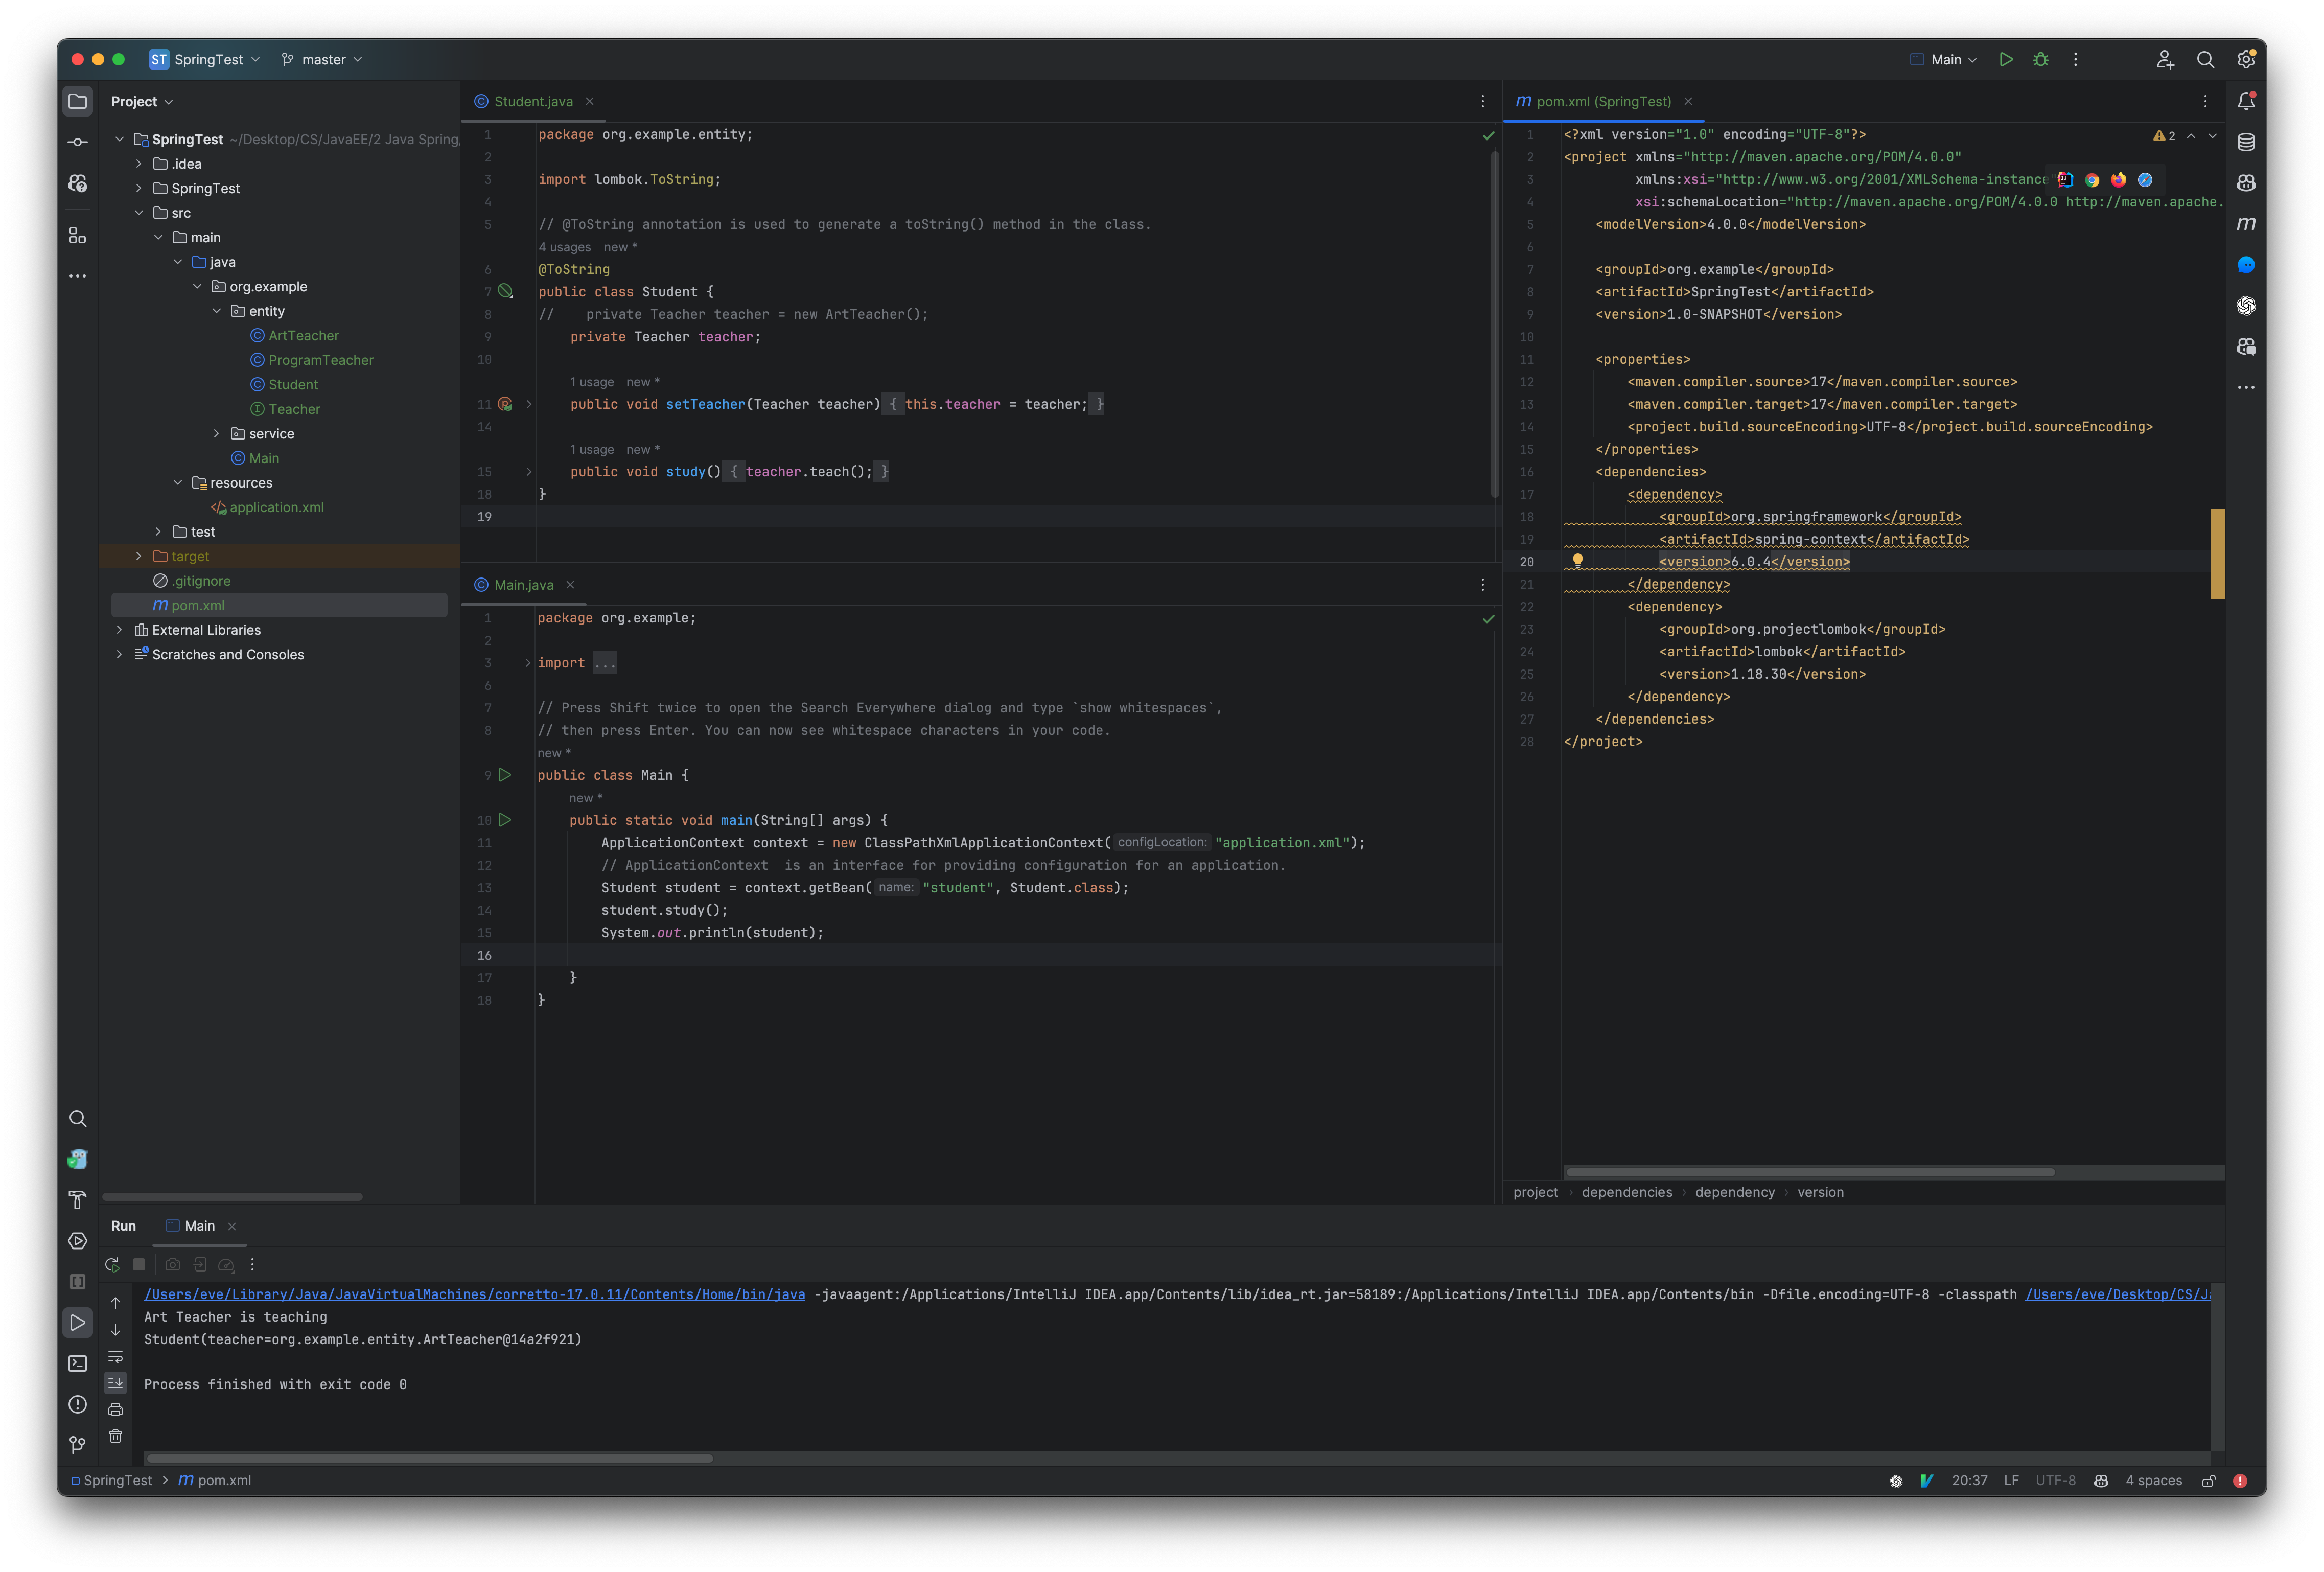Open the Notifications bell icon
The width and height of the screenshot is (2324, 1572).
(2246, 100)
